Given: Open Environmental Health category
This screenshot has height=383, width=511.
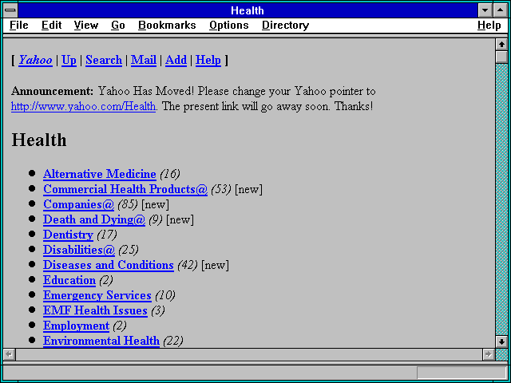Looking at the screenshot, I should [x=101, y=341].
